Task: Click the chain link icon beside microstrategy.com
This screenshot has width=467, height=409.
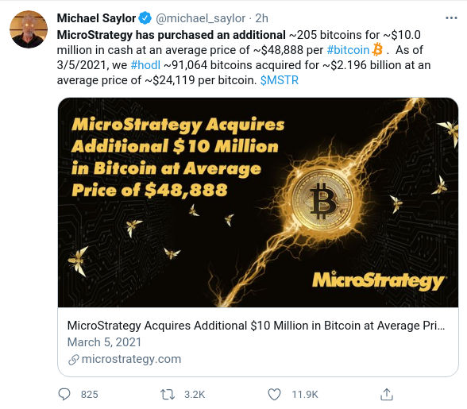Action: click(74, 360)
